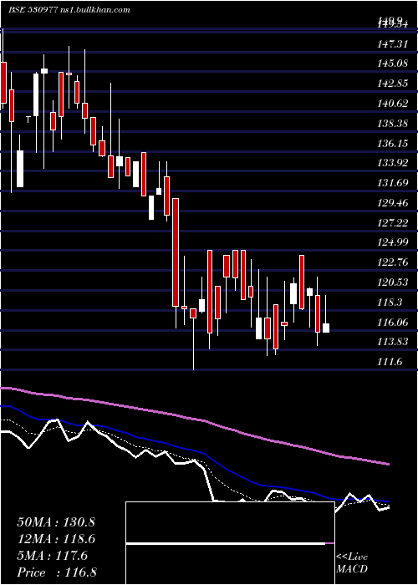
Task: Select the 136.15 axis value
Action: pos(392,144)
